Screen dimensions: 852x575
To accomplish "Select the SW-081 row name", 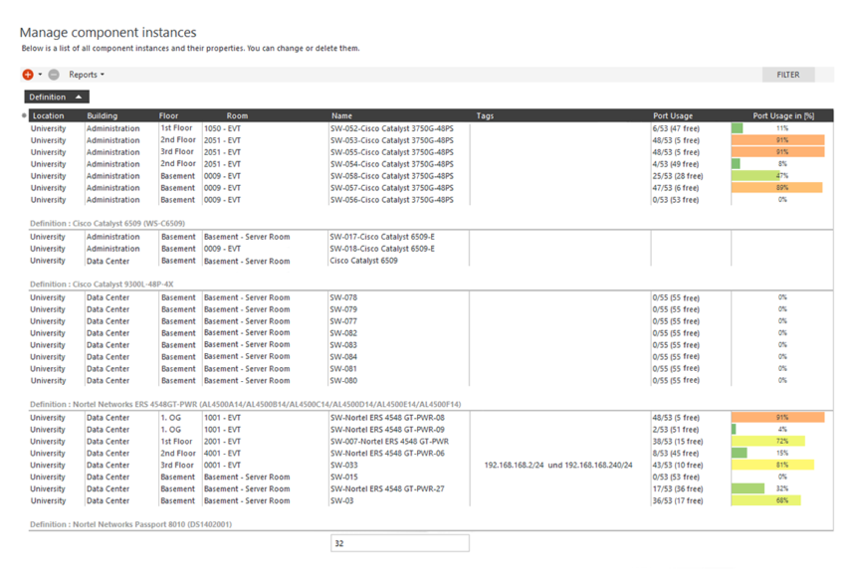I will 343,369.
